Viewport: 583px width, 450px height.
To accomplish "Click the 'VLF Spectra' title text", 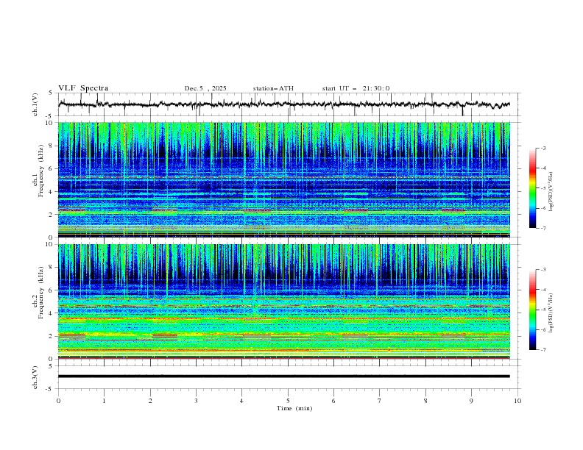I will pyautogui.click(x=83, y=88).
